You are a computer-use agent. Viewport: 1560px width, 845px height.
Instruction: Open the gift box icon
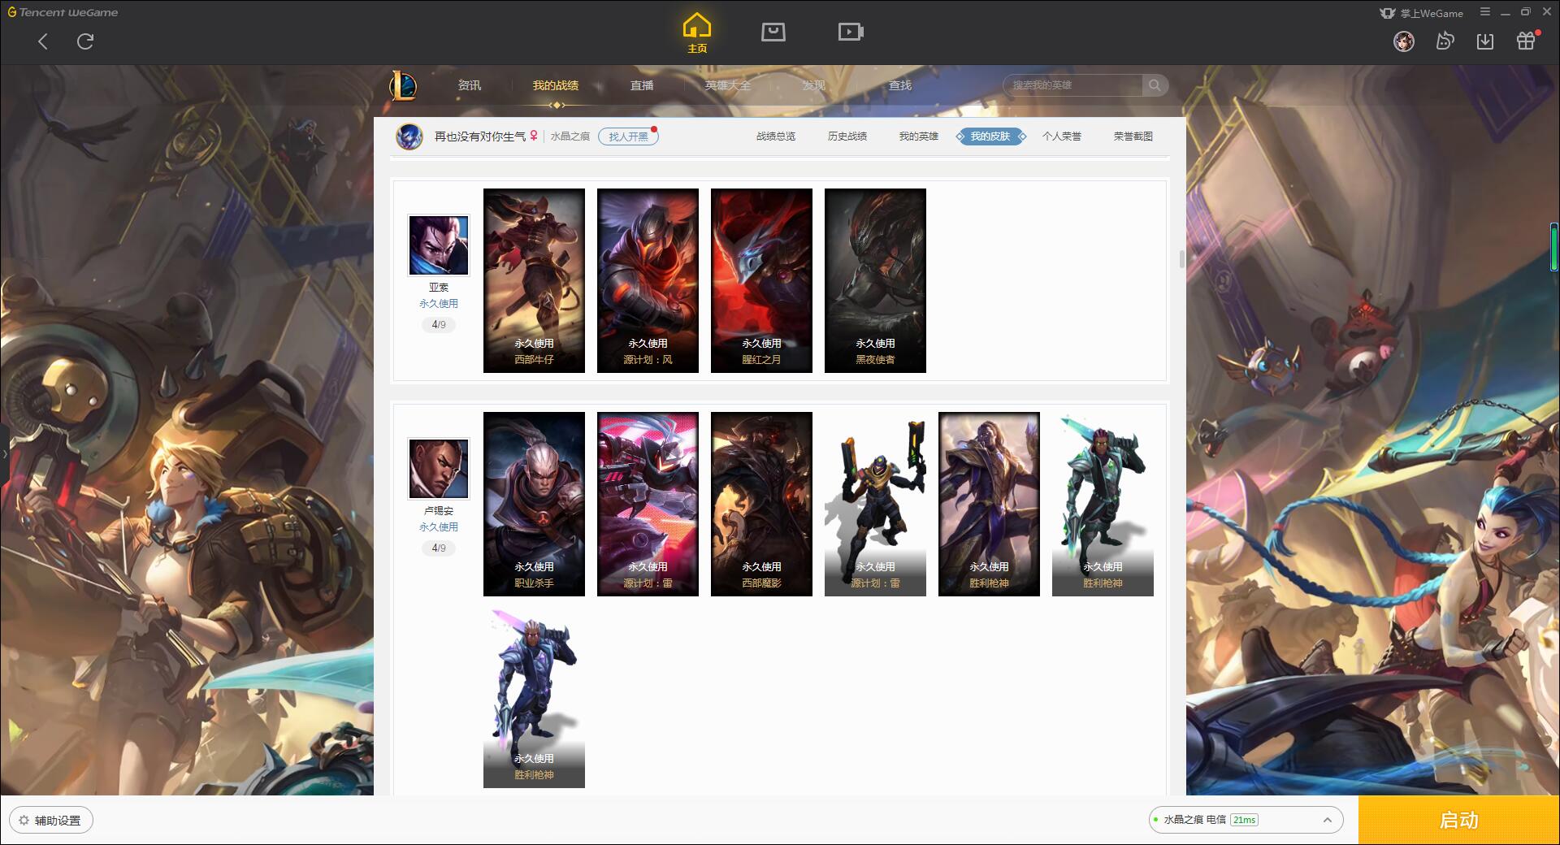point(1526,41)
